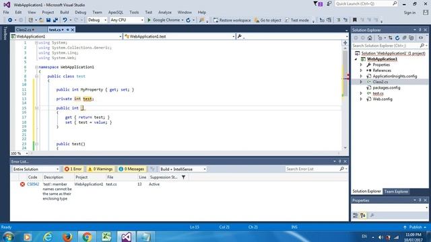The width and height of the screenshot is (431, 242).
Task: Open Internet Explorer from the taskbar
Action: [x=48, y=237]
